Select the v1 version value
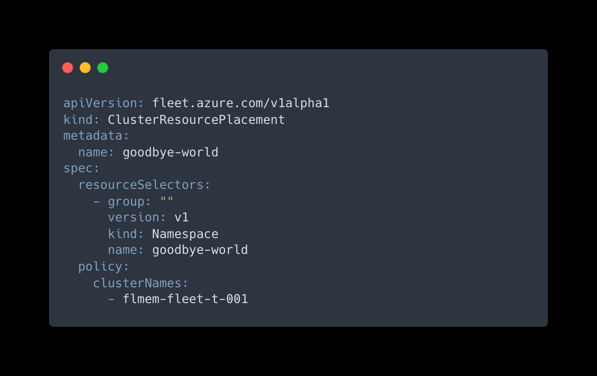The width and height of the screenshot is (597, 376). point(181,217)
